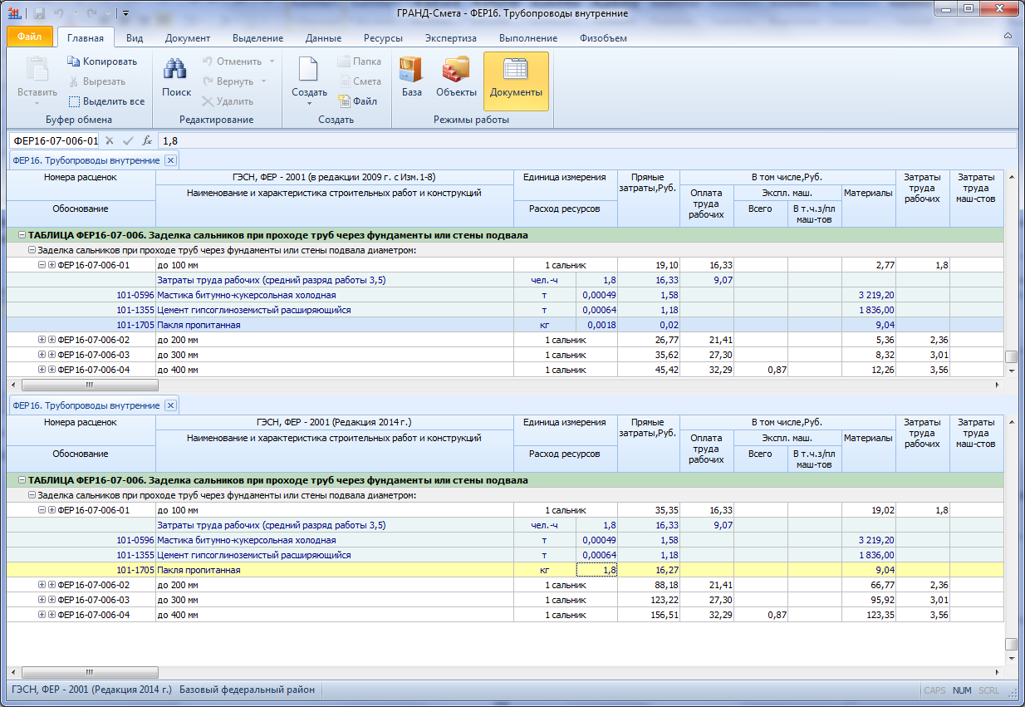Image resolution: width=1025 pixels, height=707 pixels.
Task: Click the formula confirm checkmark icon
Action: click(128, 140)
